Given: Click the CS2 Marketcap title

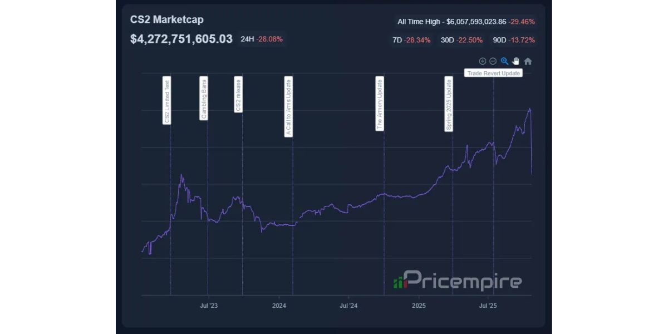Looking at the screenshot, I should pos(167,19).
